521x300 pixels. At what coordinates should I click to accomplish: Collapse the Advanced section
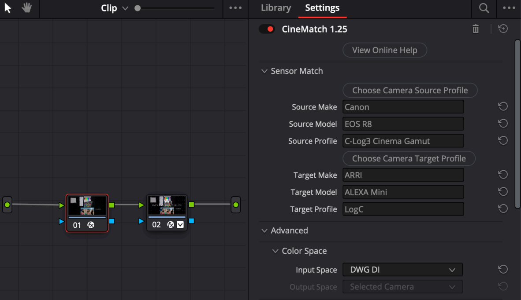tap(264, 230)
